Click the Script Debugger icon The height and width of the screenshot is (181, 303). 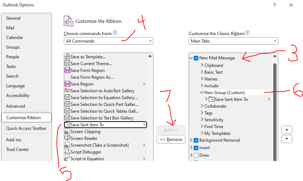pos(67,152)
